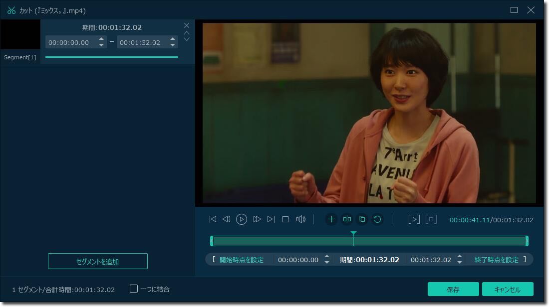Click the green timeline bar
549x307 pixels.
[369, 241]
